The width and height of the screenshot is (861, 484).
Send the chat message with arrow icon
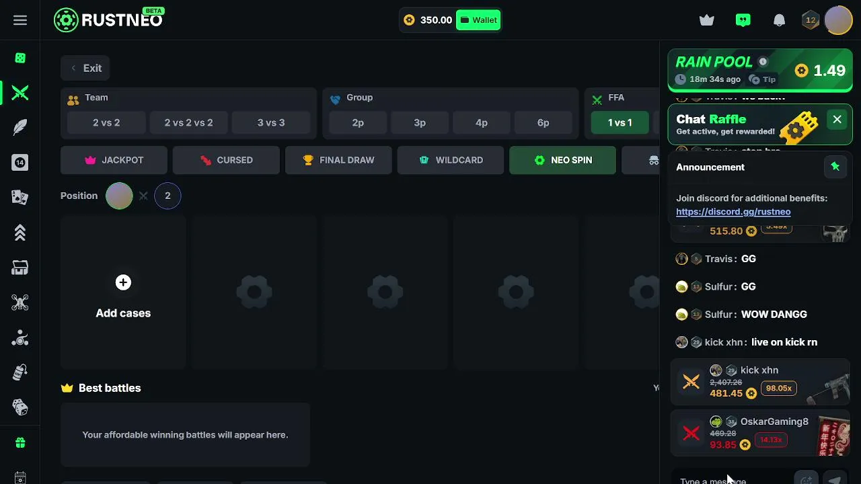835,480
